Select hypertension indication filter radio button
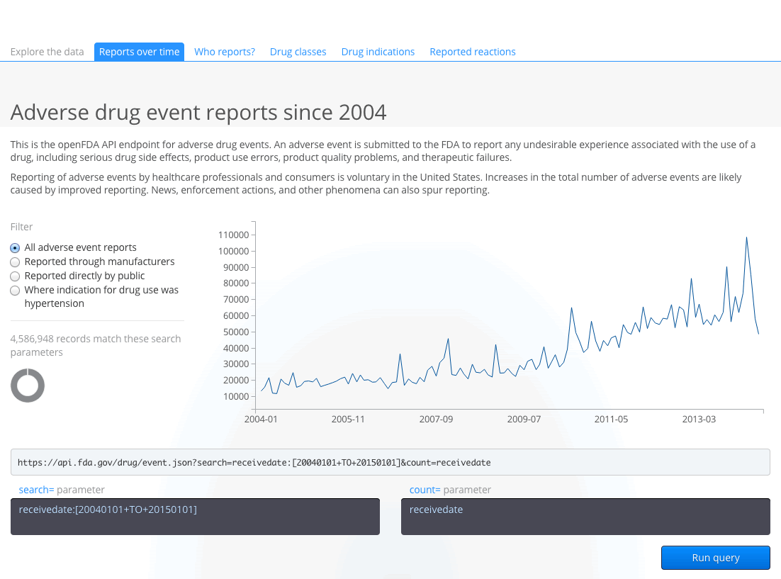 point(15,291)
